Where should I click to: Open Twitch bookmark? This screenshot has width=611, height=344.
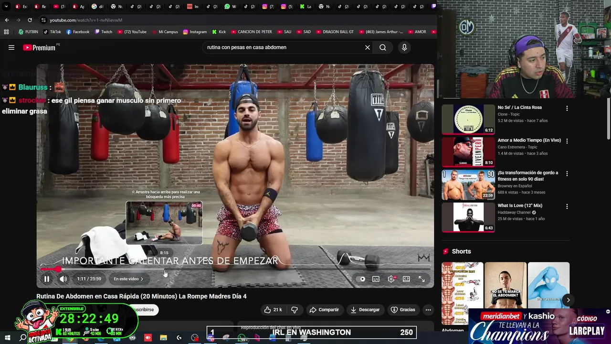click(103, 32)
